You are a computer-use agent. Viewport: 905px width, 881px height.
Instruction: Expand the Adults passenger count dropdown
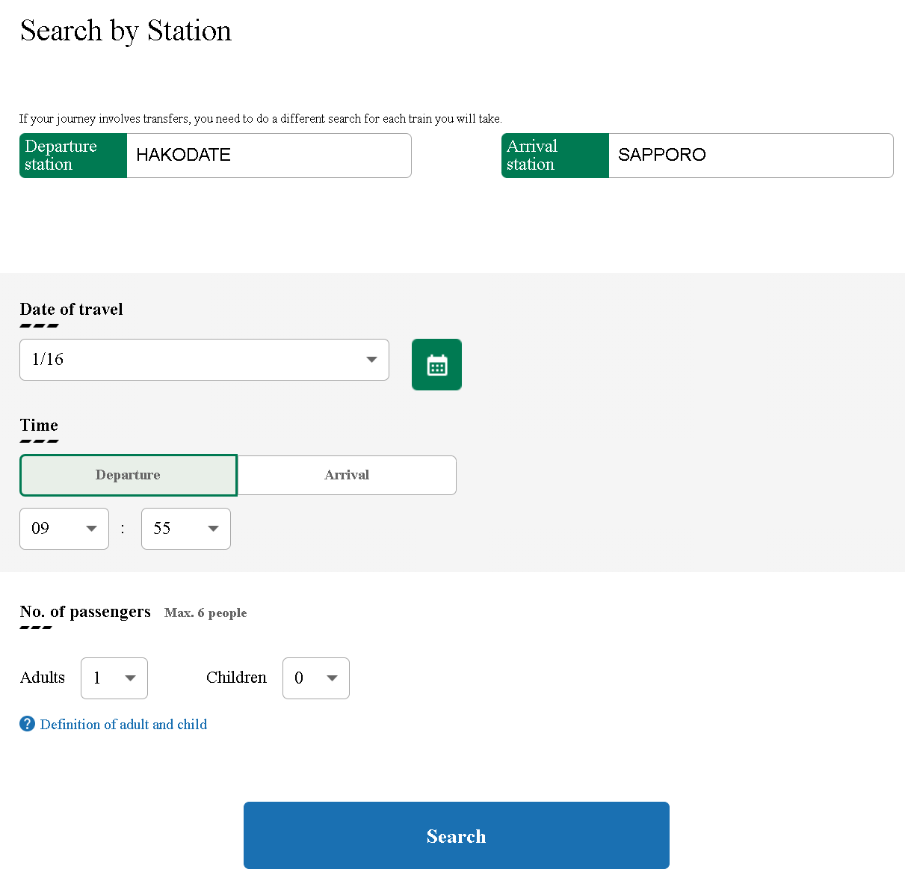point(114,678)
